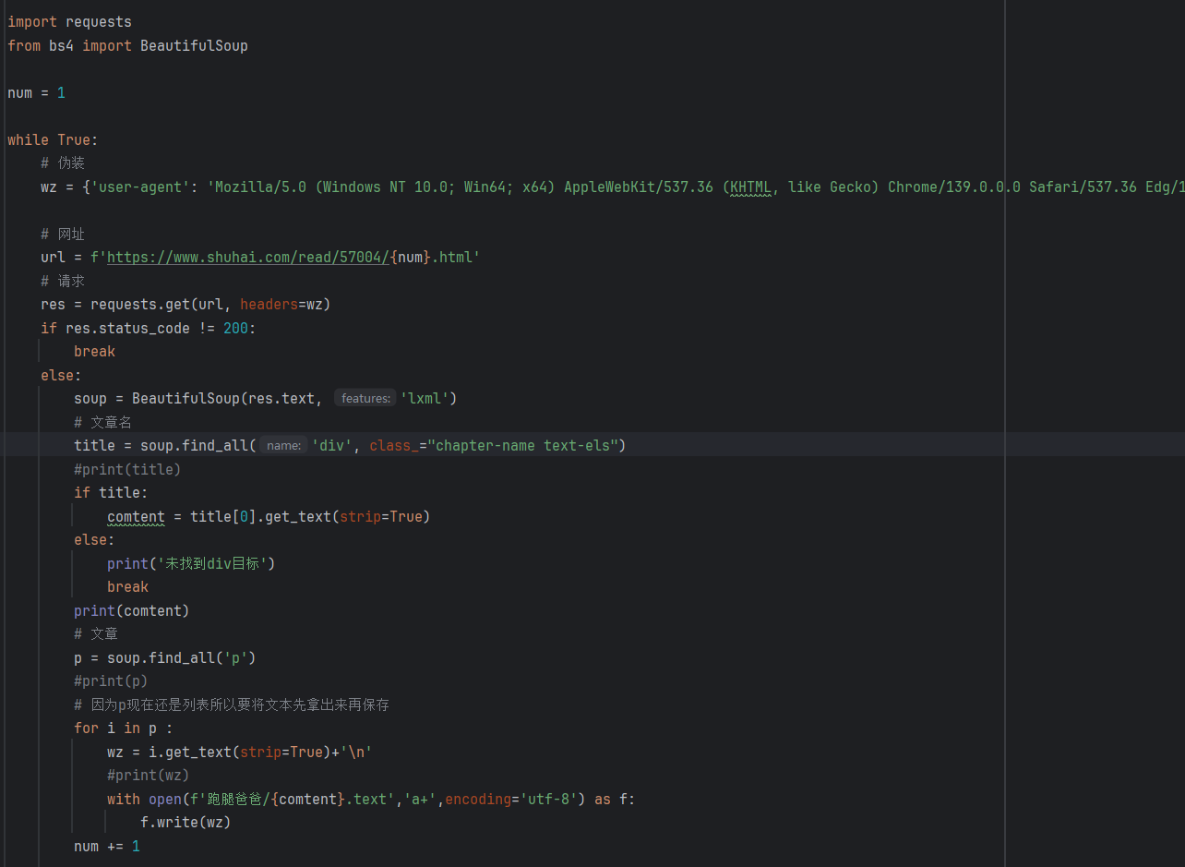Click the word 'Gecko' in the string
This screenshot has height=867, width=1185.
pyautogui.click(x=850, y=187)
